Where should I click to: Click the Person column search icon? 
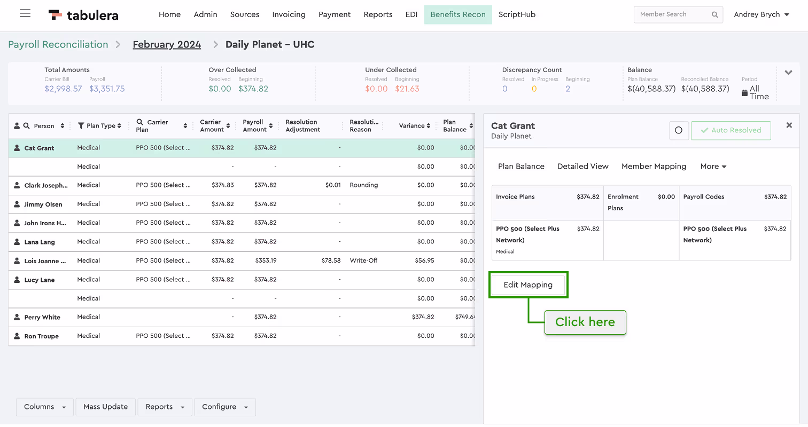click(x=26, y=126)
